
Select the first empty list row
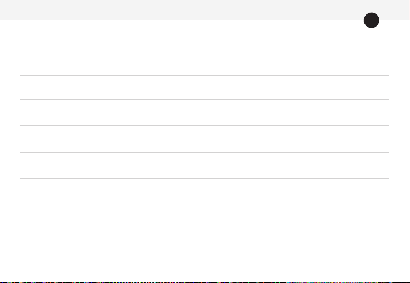[205, 88]
